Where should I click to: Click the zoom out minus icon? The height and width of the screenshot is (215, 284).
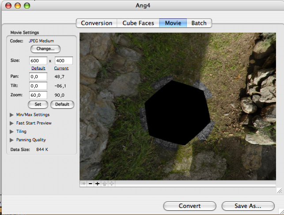(x=90, y=184)
